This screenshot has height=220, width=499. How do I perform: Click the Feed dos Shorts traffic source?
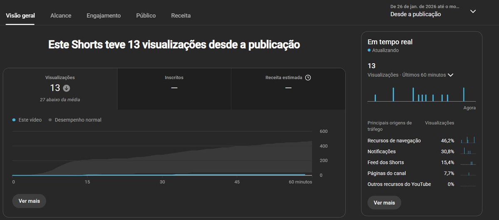point(386,162)
